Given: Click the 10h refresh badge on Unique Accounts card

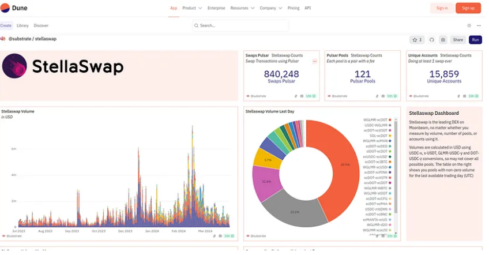Looking at the screenshot, I should [473, 96].
